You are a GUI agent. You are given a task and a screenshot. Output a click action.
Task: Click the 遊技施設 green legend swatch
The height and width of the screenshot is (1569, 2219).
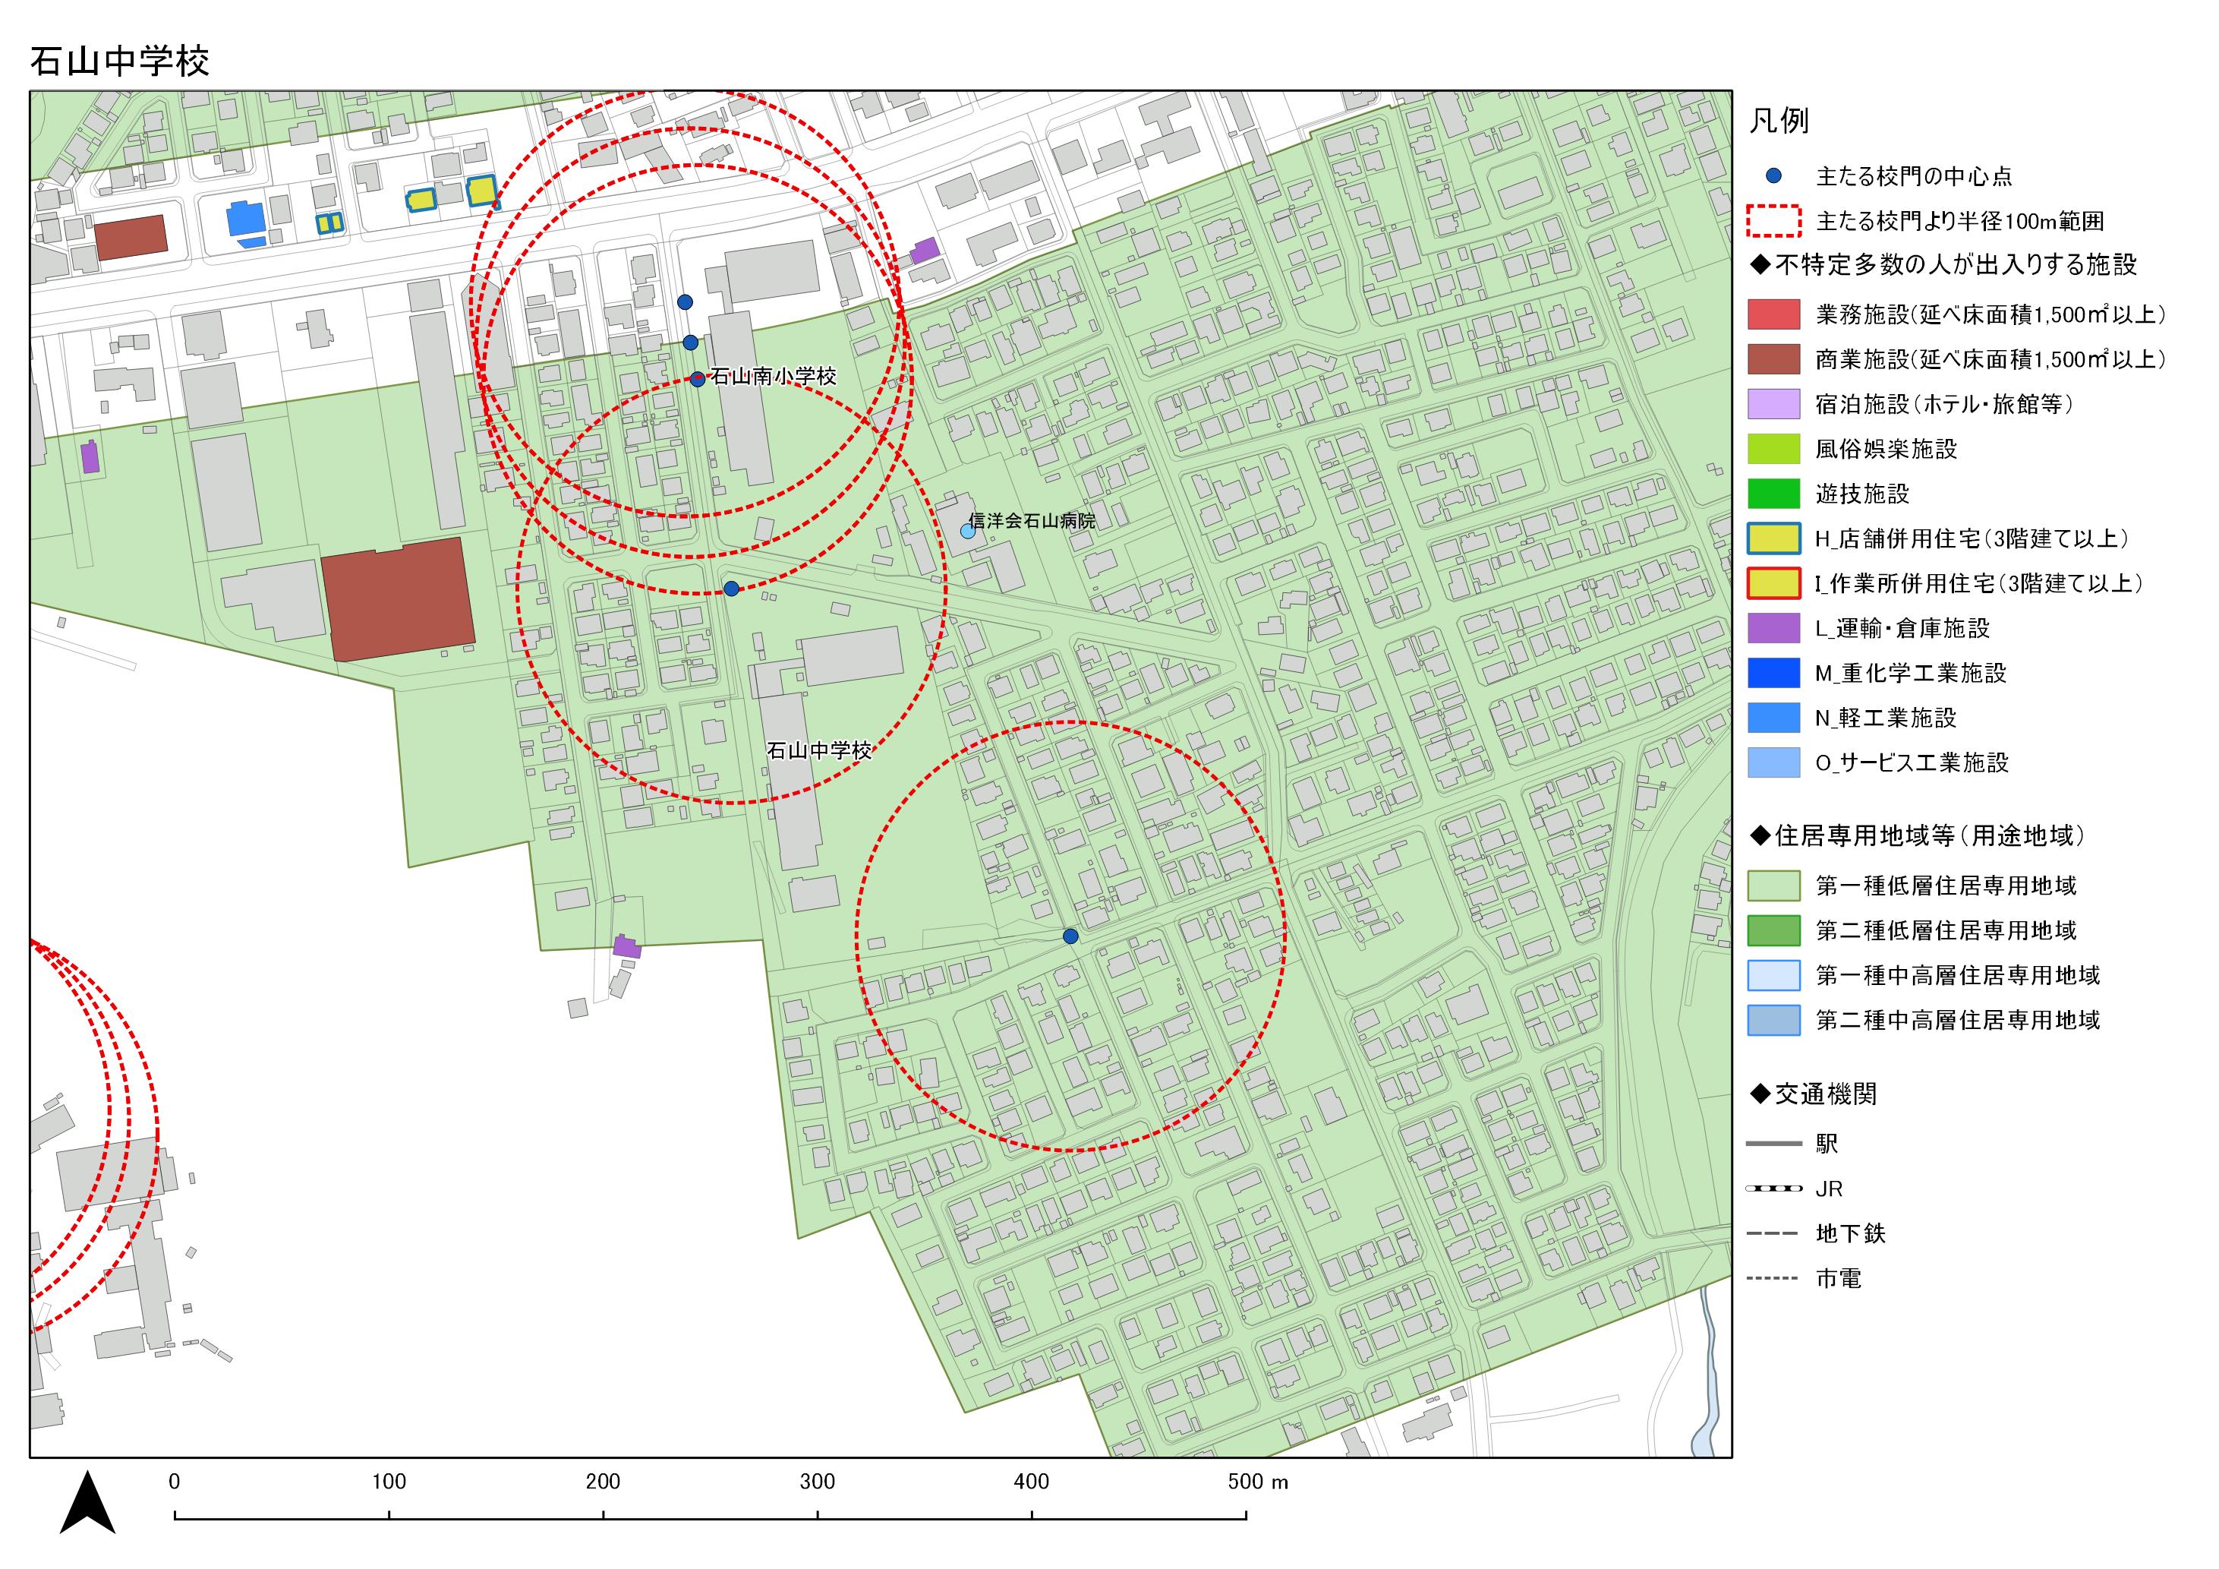click(x=1773, y=493)
